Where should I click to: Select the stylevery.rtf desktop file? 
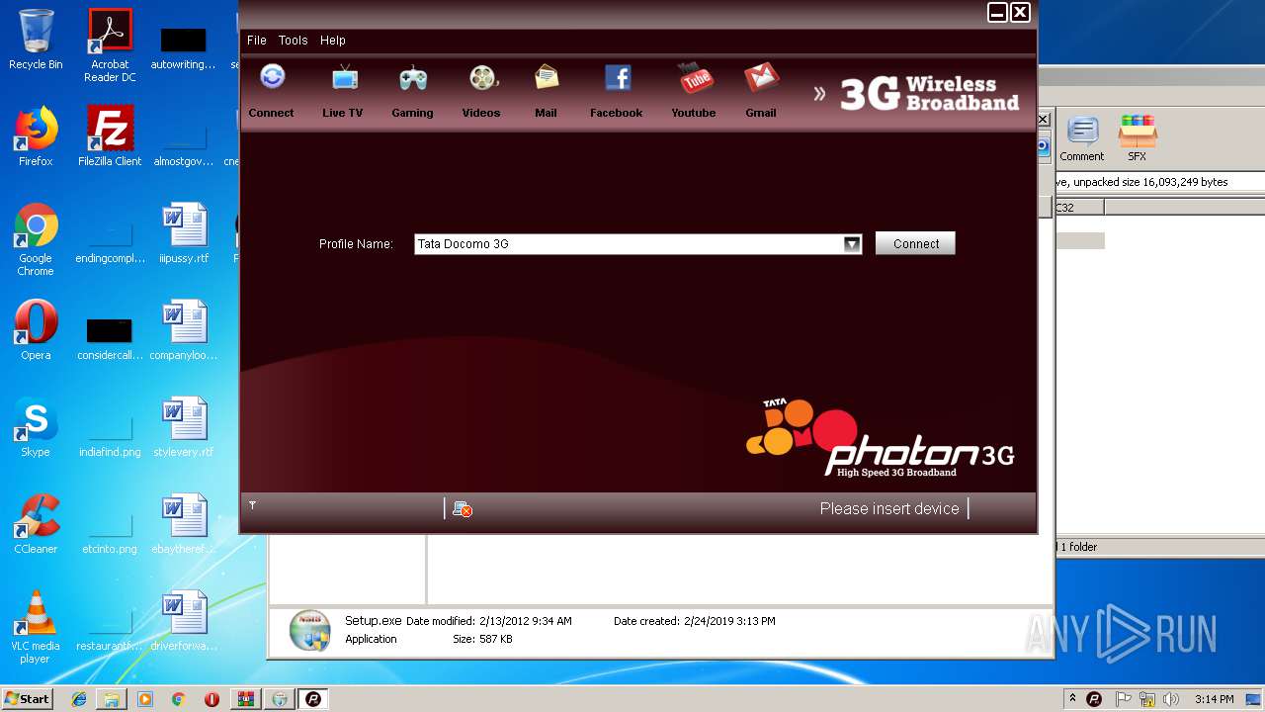tap(184, 427)
